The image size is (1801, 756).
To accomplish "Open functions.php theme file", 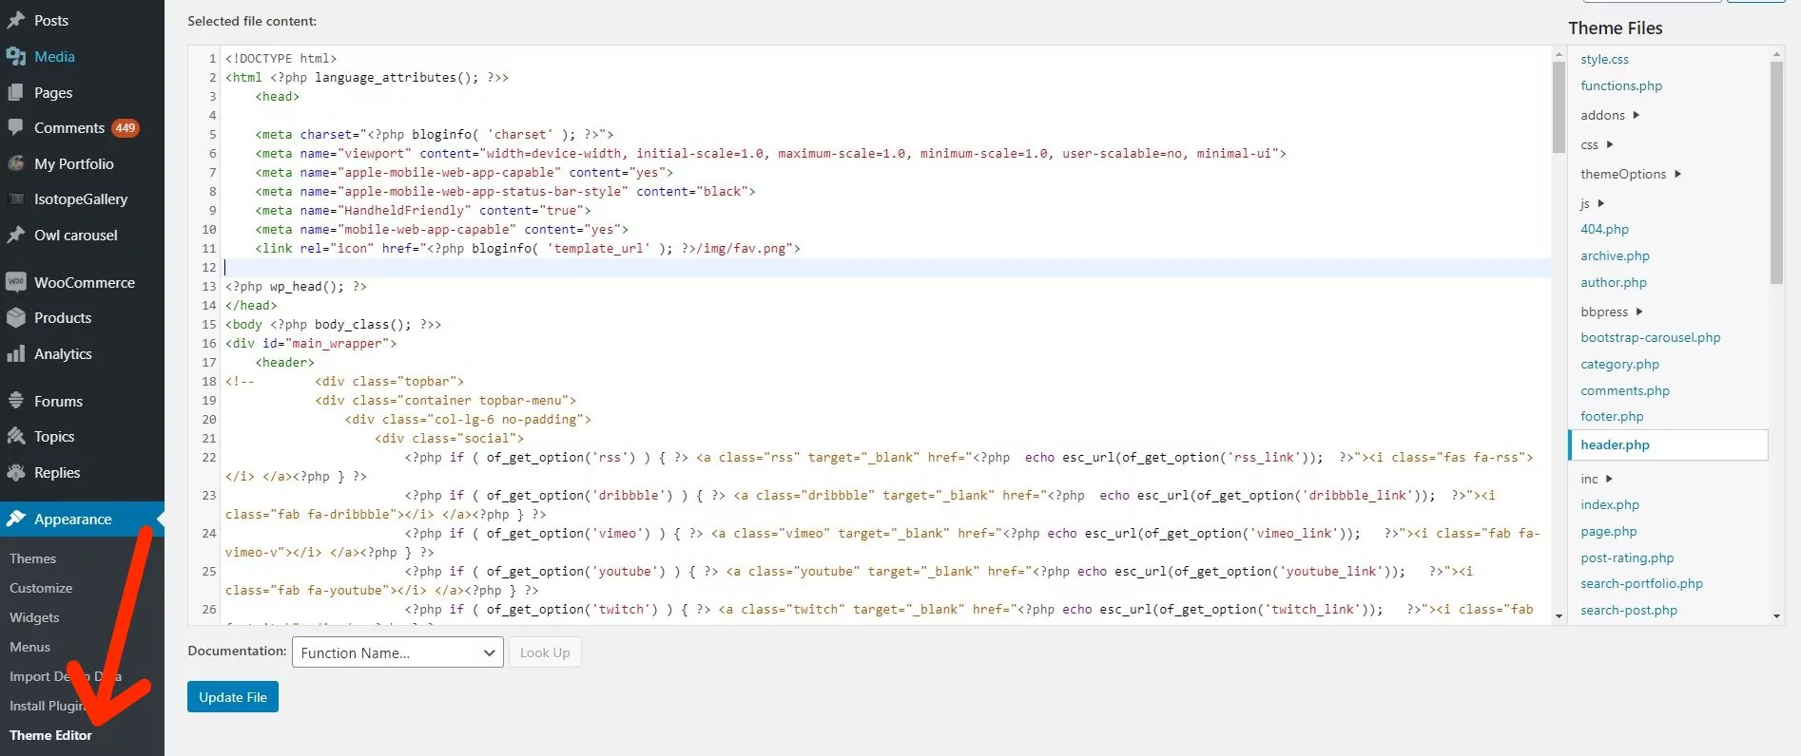I will tap(1621, 85).
